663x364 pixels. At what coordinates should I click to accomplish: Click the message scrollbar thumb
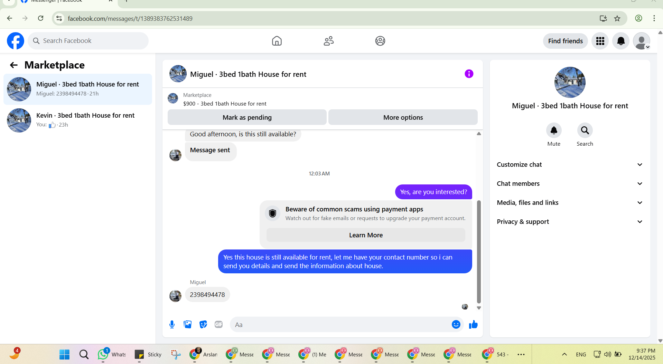point(479,252)
